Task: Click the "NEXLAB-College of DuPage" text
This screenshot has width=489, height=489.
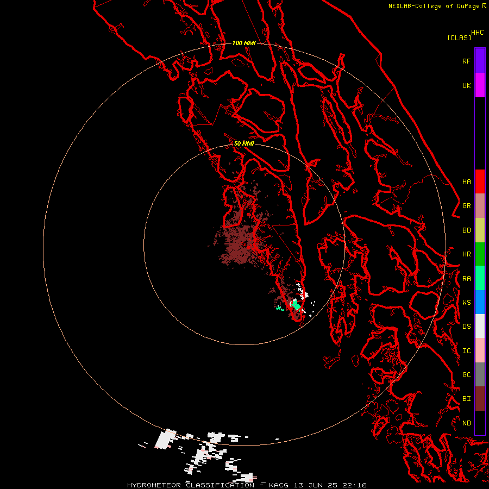Action: pyautogui.click(x=434, y=6)
